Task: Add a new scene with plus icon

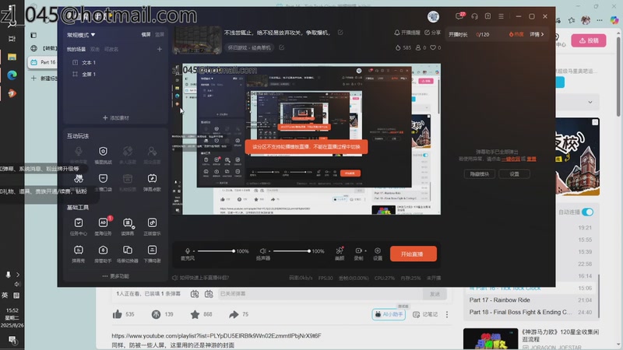Action: [x=160, y=49]
